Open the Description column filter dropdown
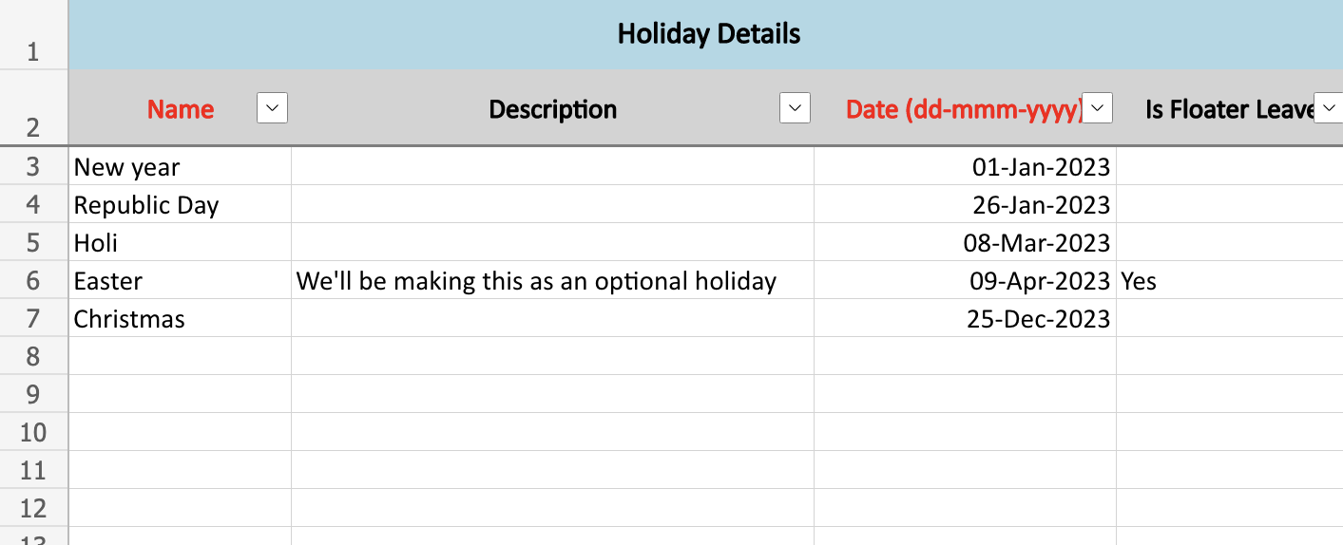Image resolution: width=1343 pixels, height=545 pixels. coord(795,109)
